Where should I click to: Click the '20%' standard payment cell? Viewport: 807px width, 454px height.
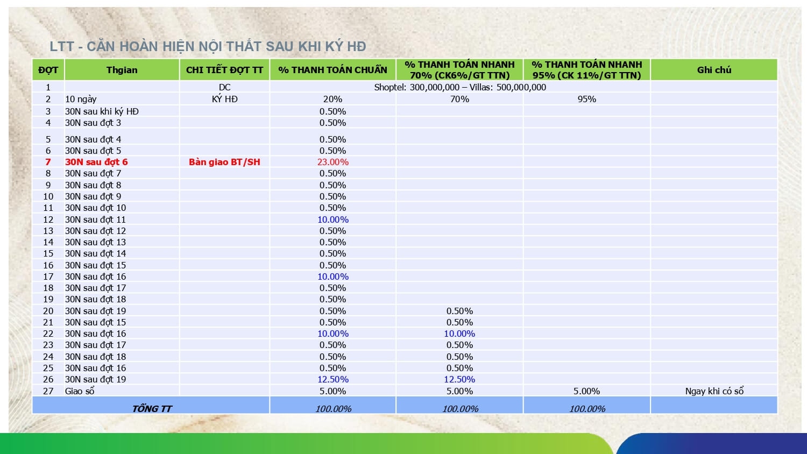(332, 99)
